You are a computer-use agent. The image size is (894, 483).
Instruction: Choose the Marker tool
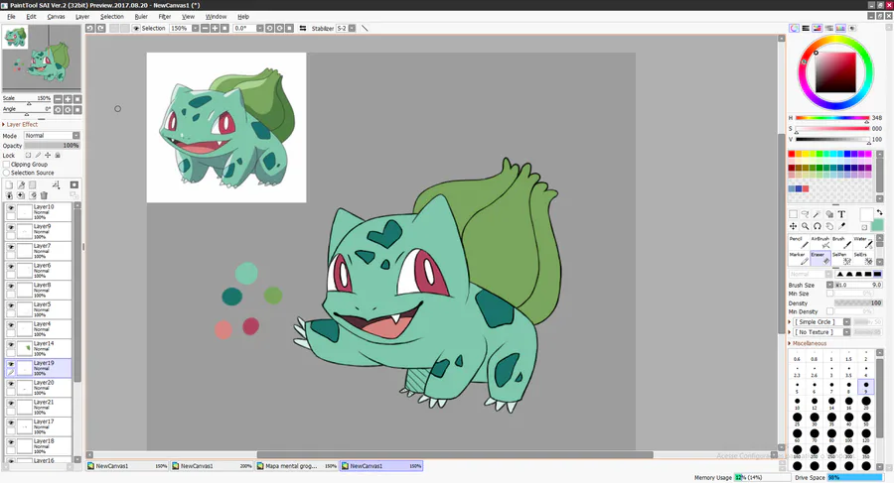[799, 258]
